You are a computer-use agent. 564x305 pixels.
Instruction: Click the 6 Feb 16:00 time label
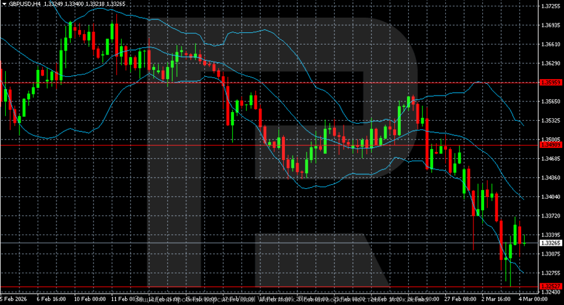[x=52, y=299]
